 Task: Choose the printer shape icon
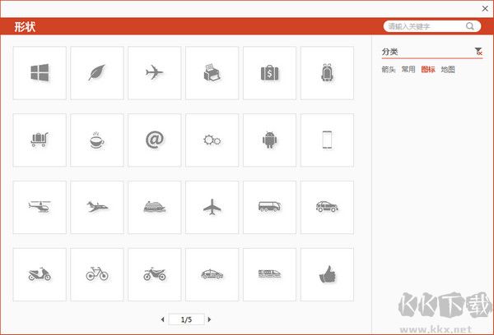click(x=212, y=73)
